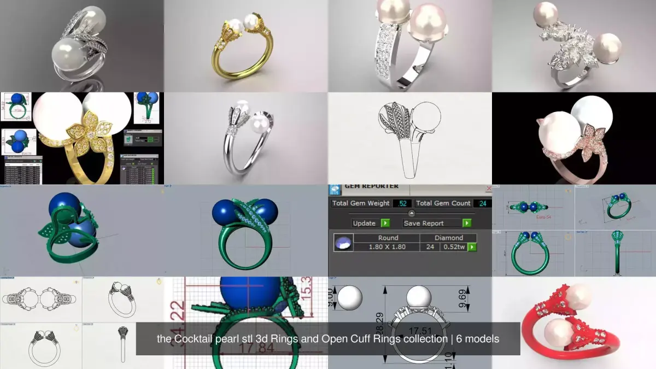Viewport: 656px width, 369px height.
Task: Click the Round column header
Action: [x=388, y=238]
